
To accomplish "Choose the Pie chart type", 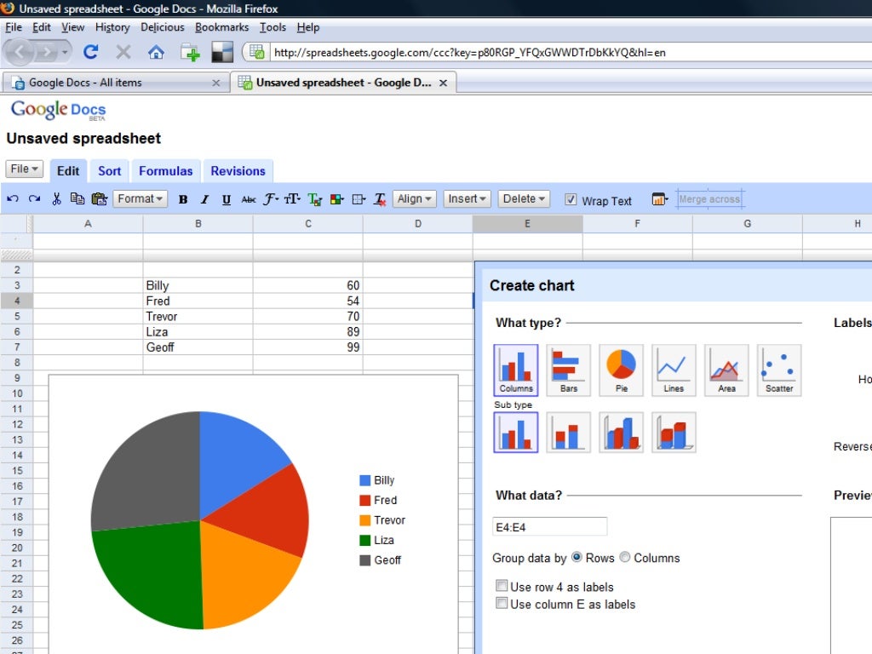I will coord(621,370).
